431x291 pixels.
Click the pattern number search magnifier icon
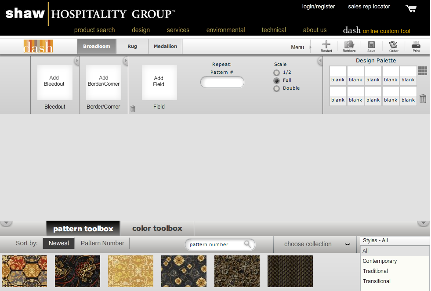tap(248, 244)
